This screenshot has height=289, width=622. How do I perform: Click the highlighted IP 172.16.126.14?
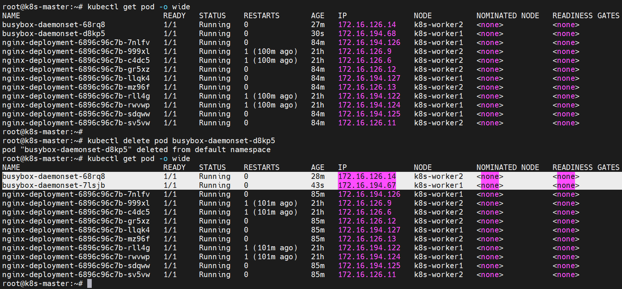[367, 176]
